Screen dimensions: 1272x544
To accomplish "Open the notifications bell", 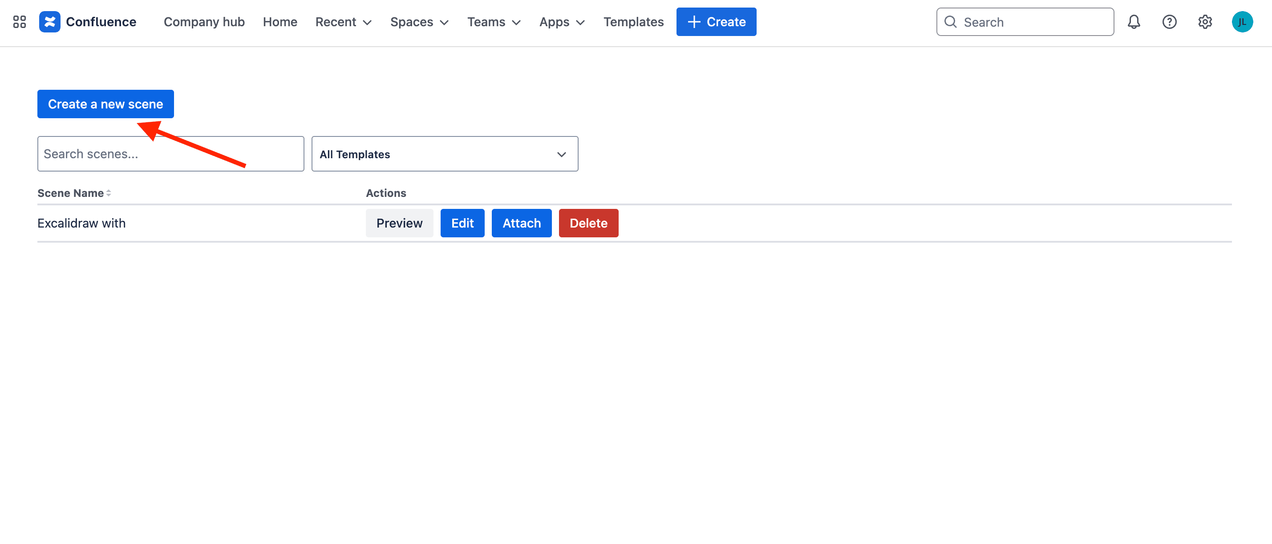I will point(1134,22).
